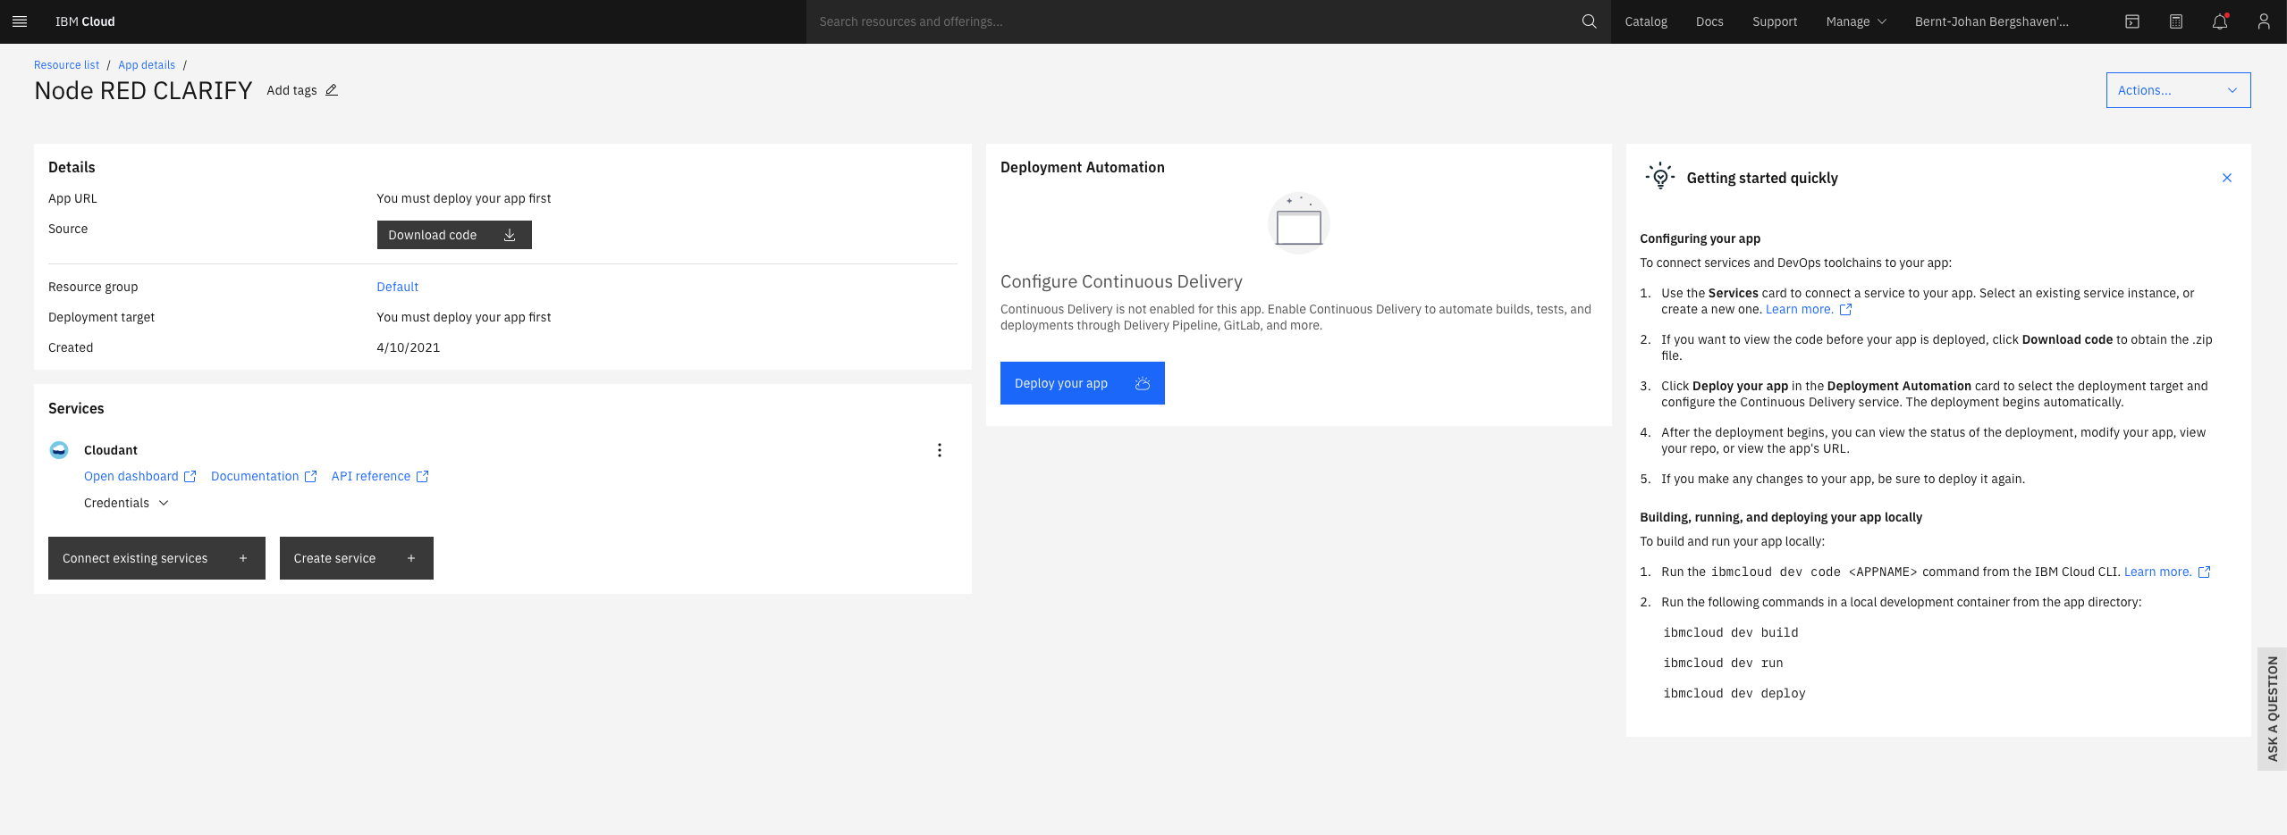Open the Actions dropdown

pos(2178,90)
